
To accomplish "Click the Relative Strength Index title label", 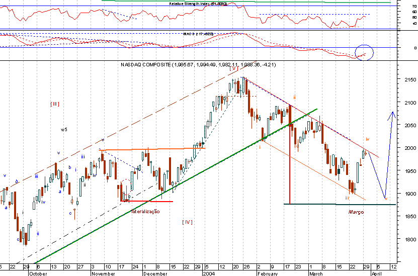I will pos(198,4).
